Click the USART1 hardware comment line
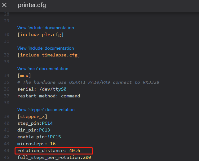The width and height of the screenshot is (199, 161). point(88,82)
